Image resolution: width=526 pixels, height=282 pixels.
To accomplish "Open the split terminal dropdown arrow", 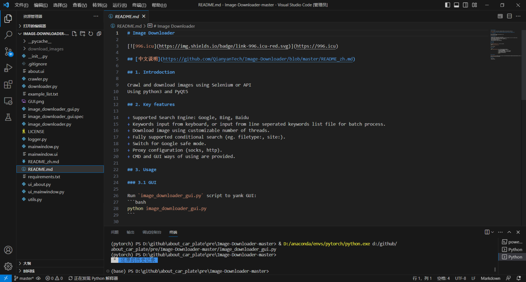I will (492, 232).
